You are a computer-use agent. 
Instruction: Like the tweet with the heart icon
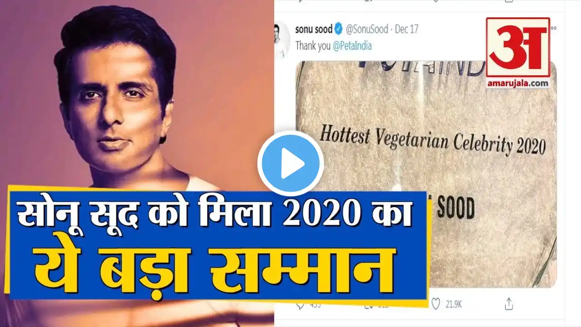(436, 303)
